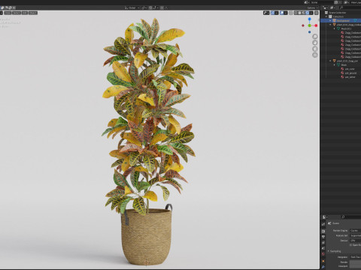Open the World properties tab
This screenshot has width=361, height=270.
tap(323, 254)
